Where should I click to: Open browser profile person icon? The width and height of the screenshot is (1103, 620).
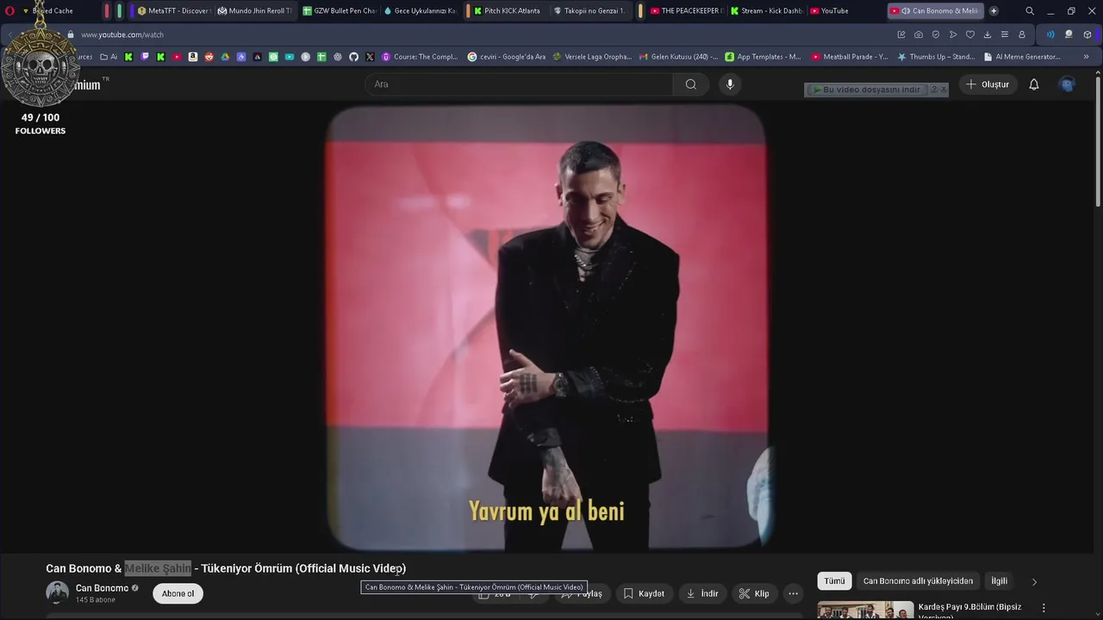pos(1022,34)
